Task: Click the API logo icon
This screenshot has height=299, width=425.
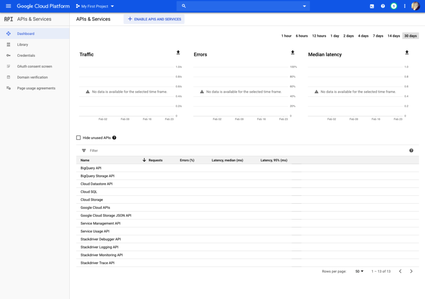Action: coord(8,19)
